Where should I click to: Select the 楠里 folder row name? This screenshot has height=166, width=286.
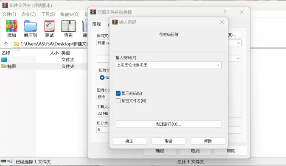11,66
